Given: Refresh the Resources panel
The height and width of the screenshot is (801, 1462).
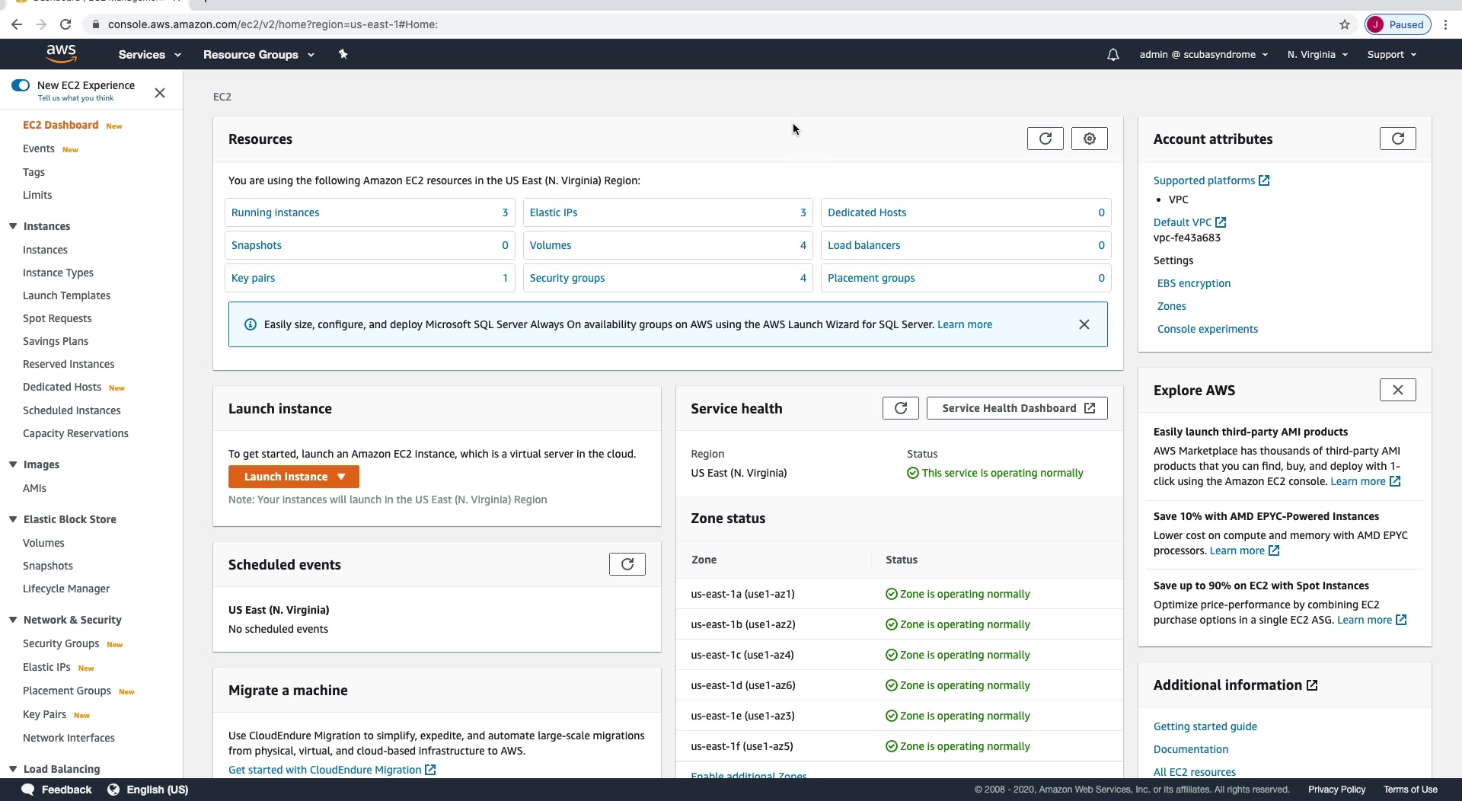Looking at the screenshot, I should coord(1045,139).
